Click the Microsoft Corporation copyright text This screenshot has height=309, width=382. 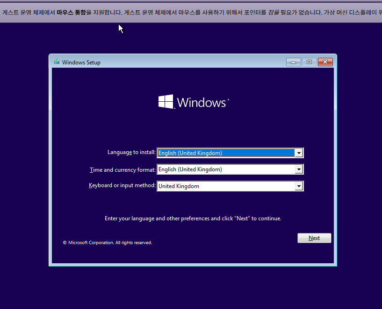click(x=108, y=243)
